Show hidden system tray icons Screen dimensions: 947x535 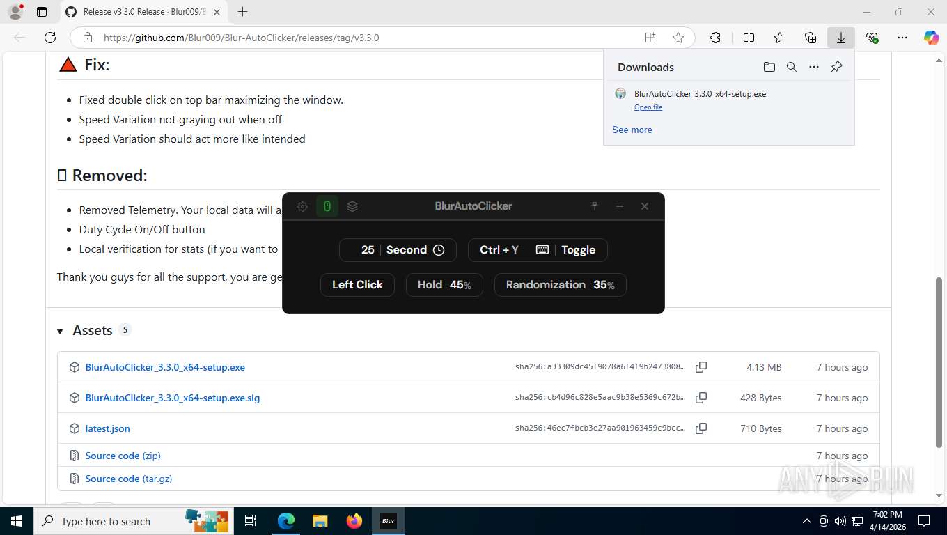(807, 521)
